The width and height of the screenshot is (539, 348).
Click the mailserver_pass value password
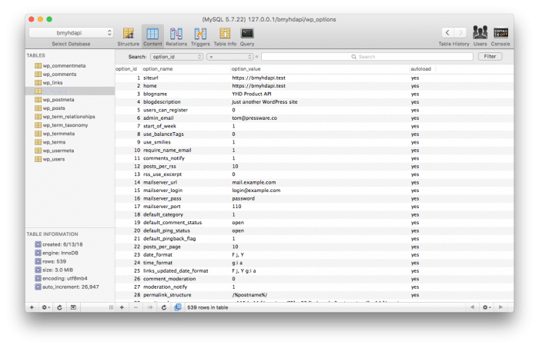coord(243,198)
